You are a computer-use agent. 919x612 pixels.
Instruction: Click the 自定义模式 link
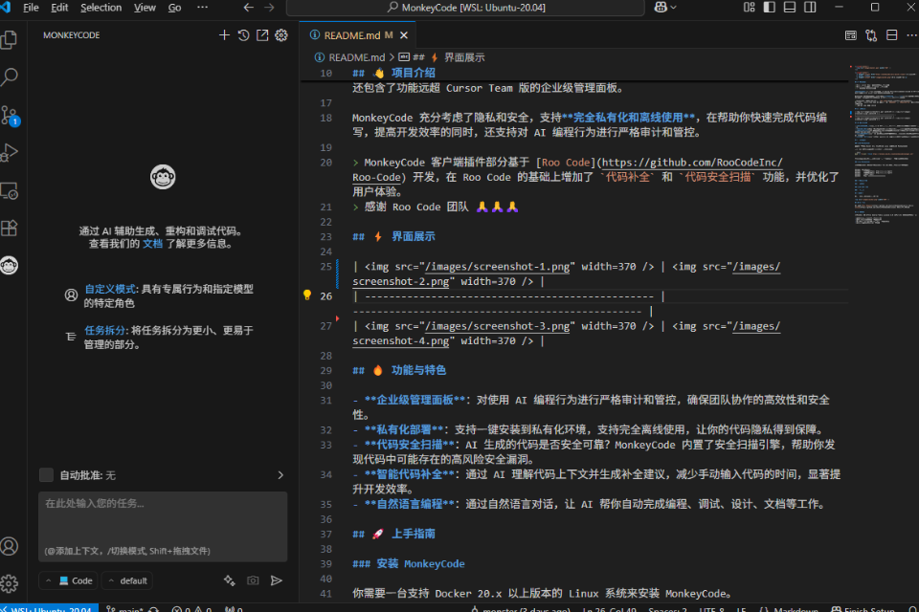[110, 289]
